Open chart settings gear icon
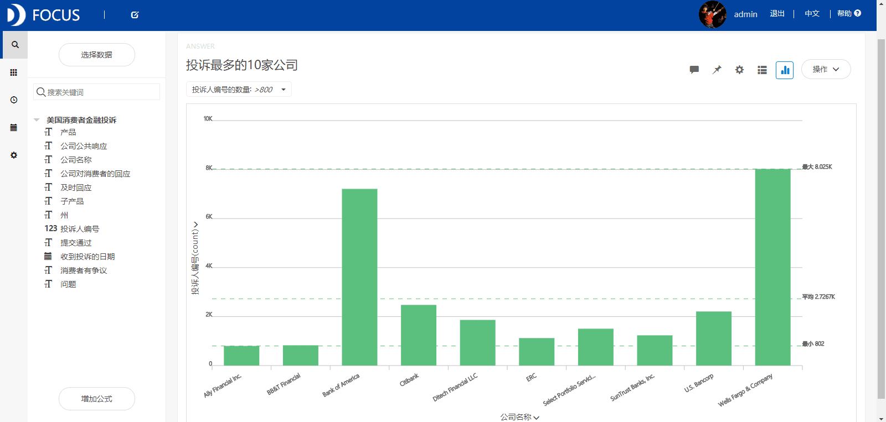The height and width of the screenshot is (422, 886). tap(739, 70)
